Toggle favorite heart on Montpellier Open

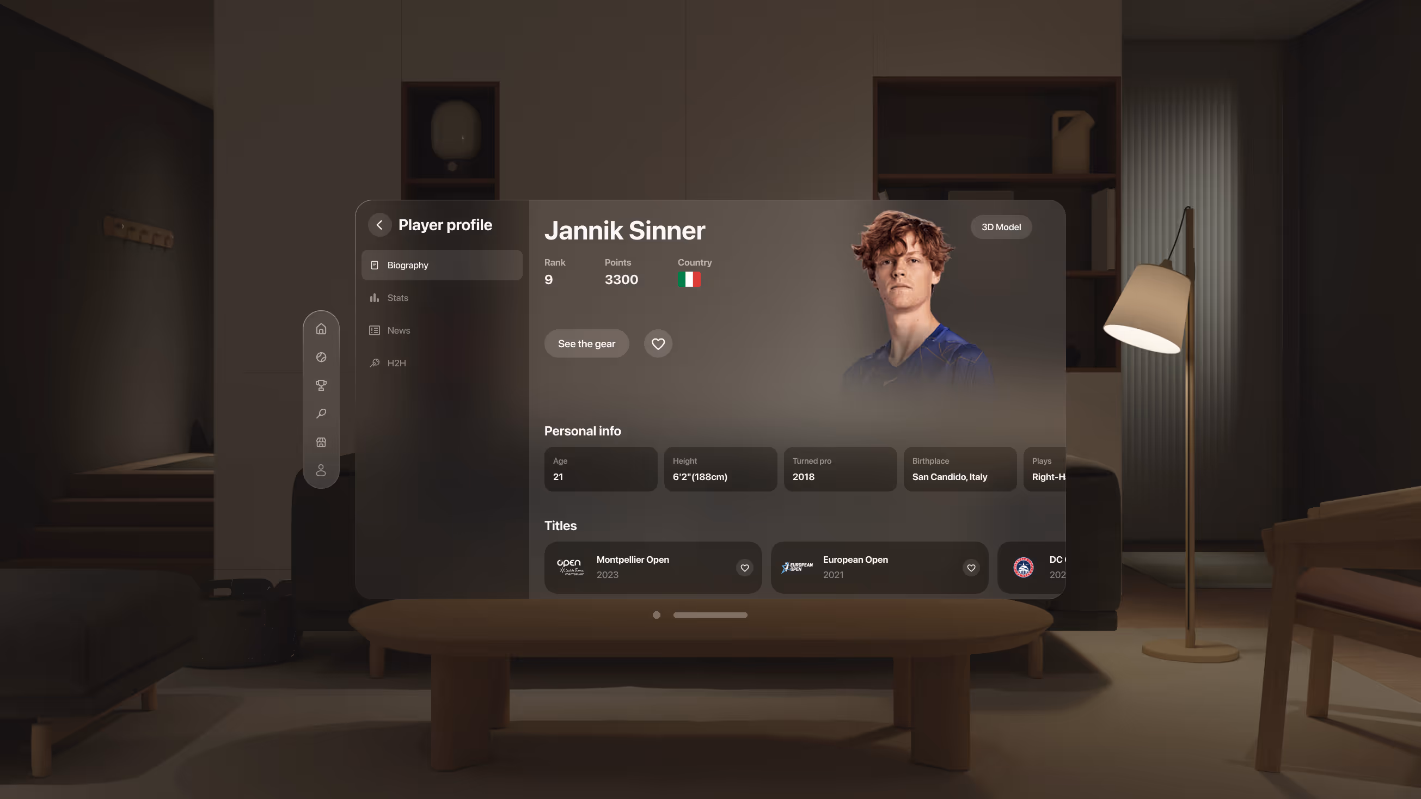coord(744,567)
